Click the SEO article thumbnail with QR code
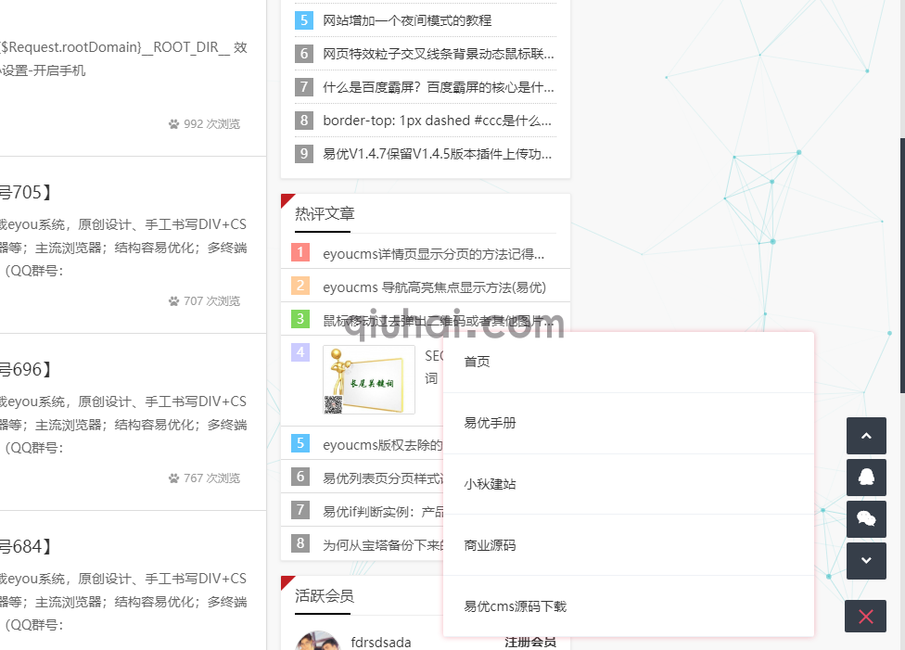Screen dimensions: 905x650 coord(368,380)
